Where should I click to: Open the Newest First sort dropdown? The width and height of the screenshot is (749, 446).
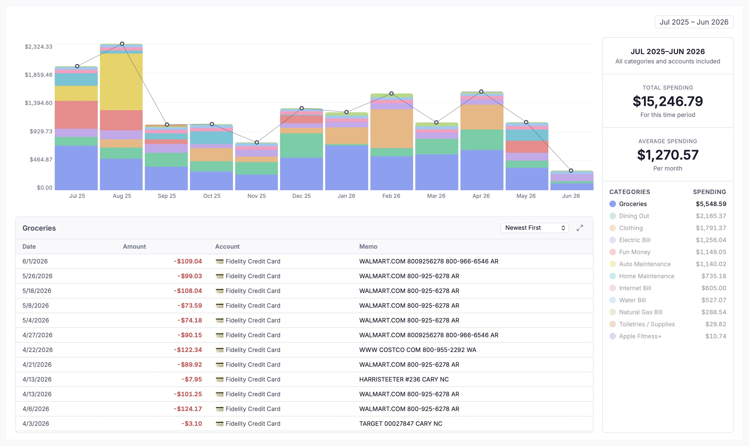tap(534, 228)
